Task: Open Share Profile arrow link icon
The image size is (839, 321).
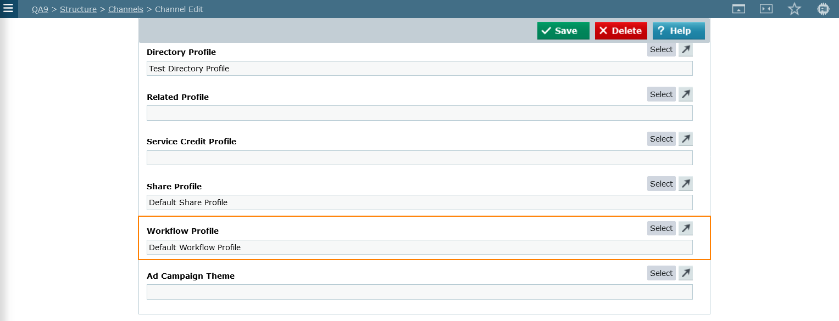Action: click(x=686, y=184)
